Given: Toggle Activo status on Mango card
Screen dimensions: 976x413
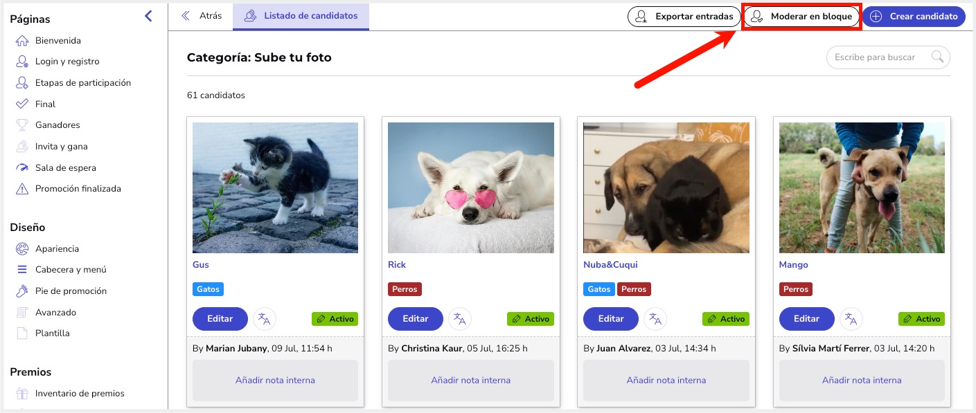Looking at the screenshot, I should pos(922,319).
